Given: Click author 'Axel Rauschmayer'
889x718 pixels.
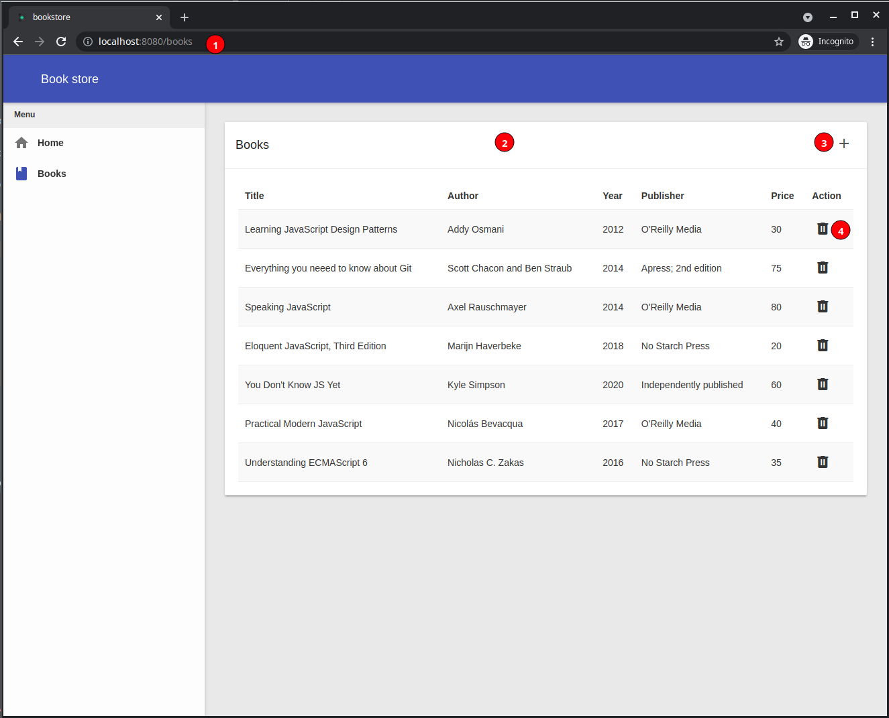Looking at the screenshot, I should coord(487,307).
